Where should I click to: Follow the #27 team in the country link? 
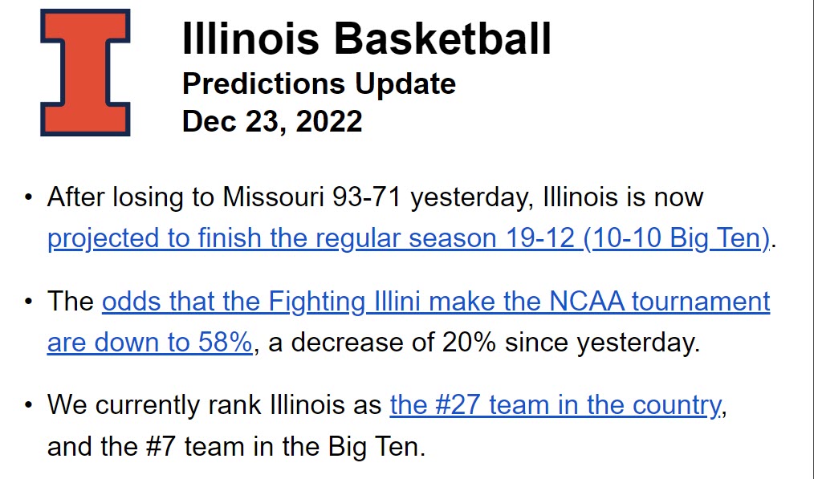[x=556, y=405]
